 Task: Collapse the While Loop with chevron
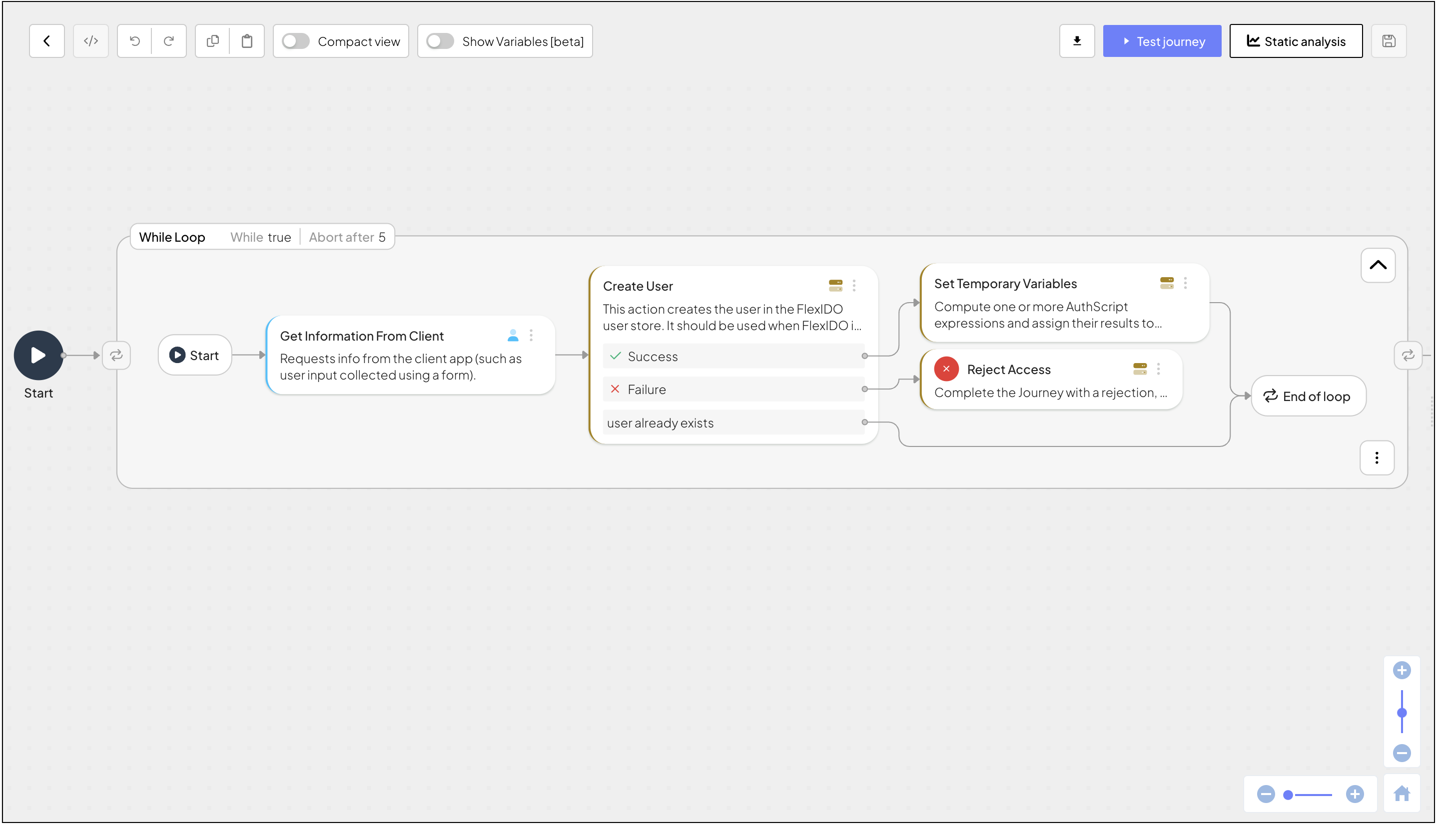[1378, 265]
